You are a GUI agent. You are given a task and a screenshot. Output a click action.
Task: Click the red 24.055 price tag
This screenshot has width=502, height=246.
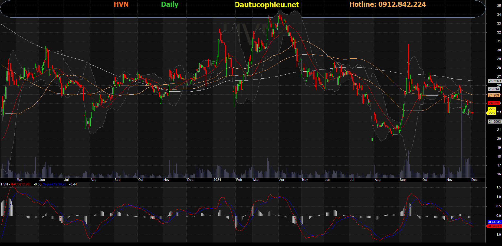(494, 103)
